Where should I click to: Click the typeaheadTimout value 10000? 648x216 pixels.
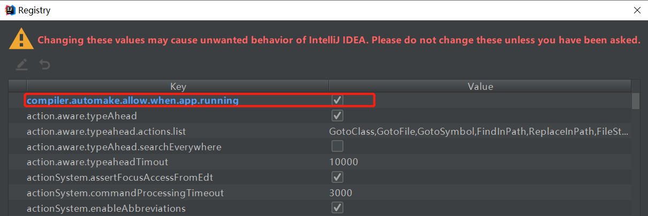(344, 162)
